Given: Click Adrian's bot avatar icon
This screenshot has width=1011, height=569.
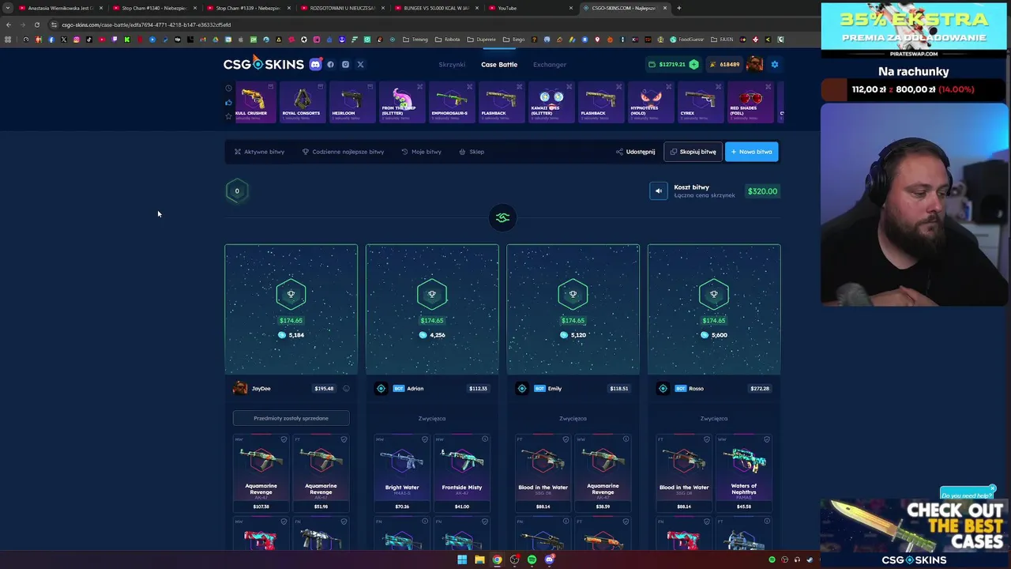Looking at the screenshot, I should pos(381,388).
